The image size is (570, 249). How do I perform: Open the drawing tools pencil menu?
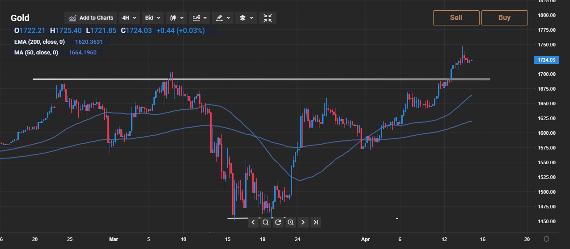(222, 18)
